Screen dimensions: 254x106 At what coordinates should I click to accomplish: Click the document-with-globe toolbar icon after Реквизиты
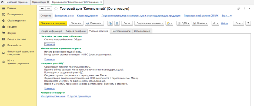coord(110,23)
